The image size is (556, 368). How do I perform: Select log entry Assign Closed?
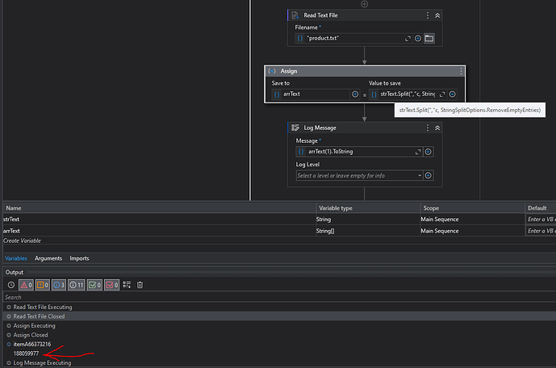click(31, 335)
